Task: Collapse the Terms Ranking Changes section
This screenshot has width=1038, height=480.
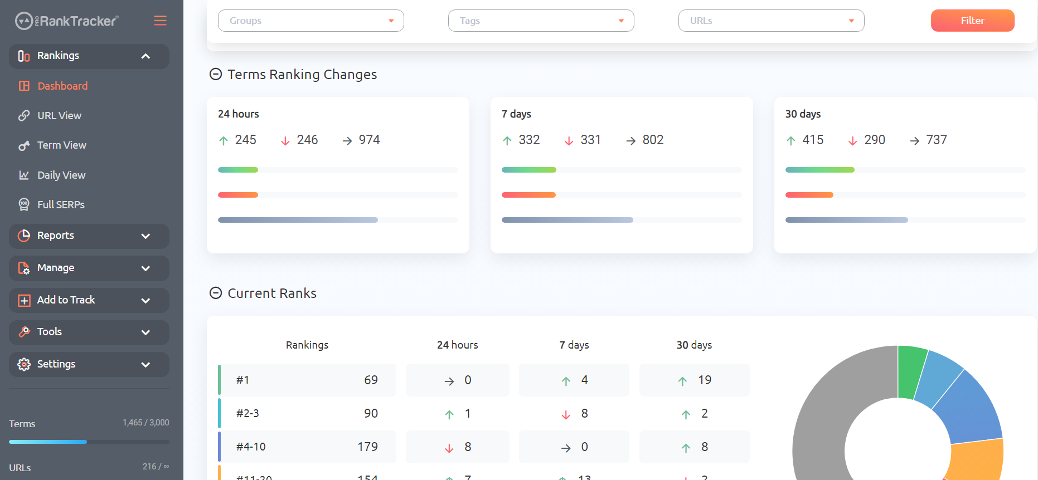Action: (x=216, y=74)
